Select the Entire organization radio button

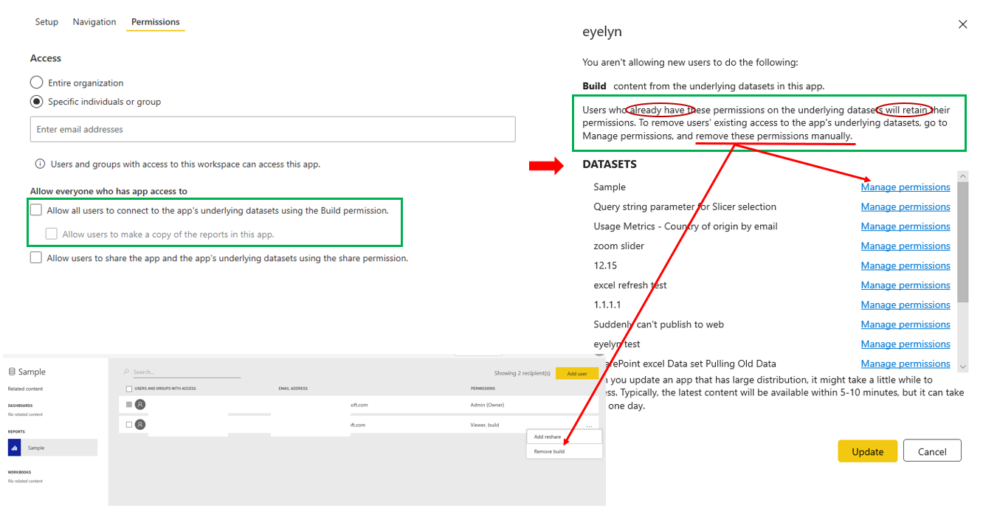[36, 83]
